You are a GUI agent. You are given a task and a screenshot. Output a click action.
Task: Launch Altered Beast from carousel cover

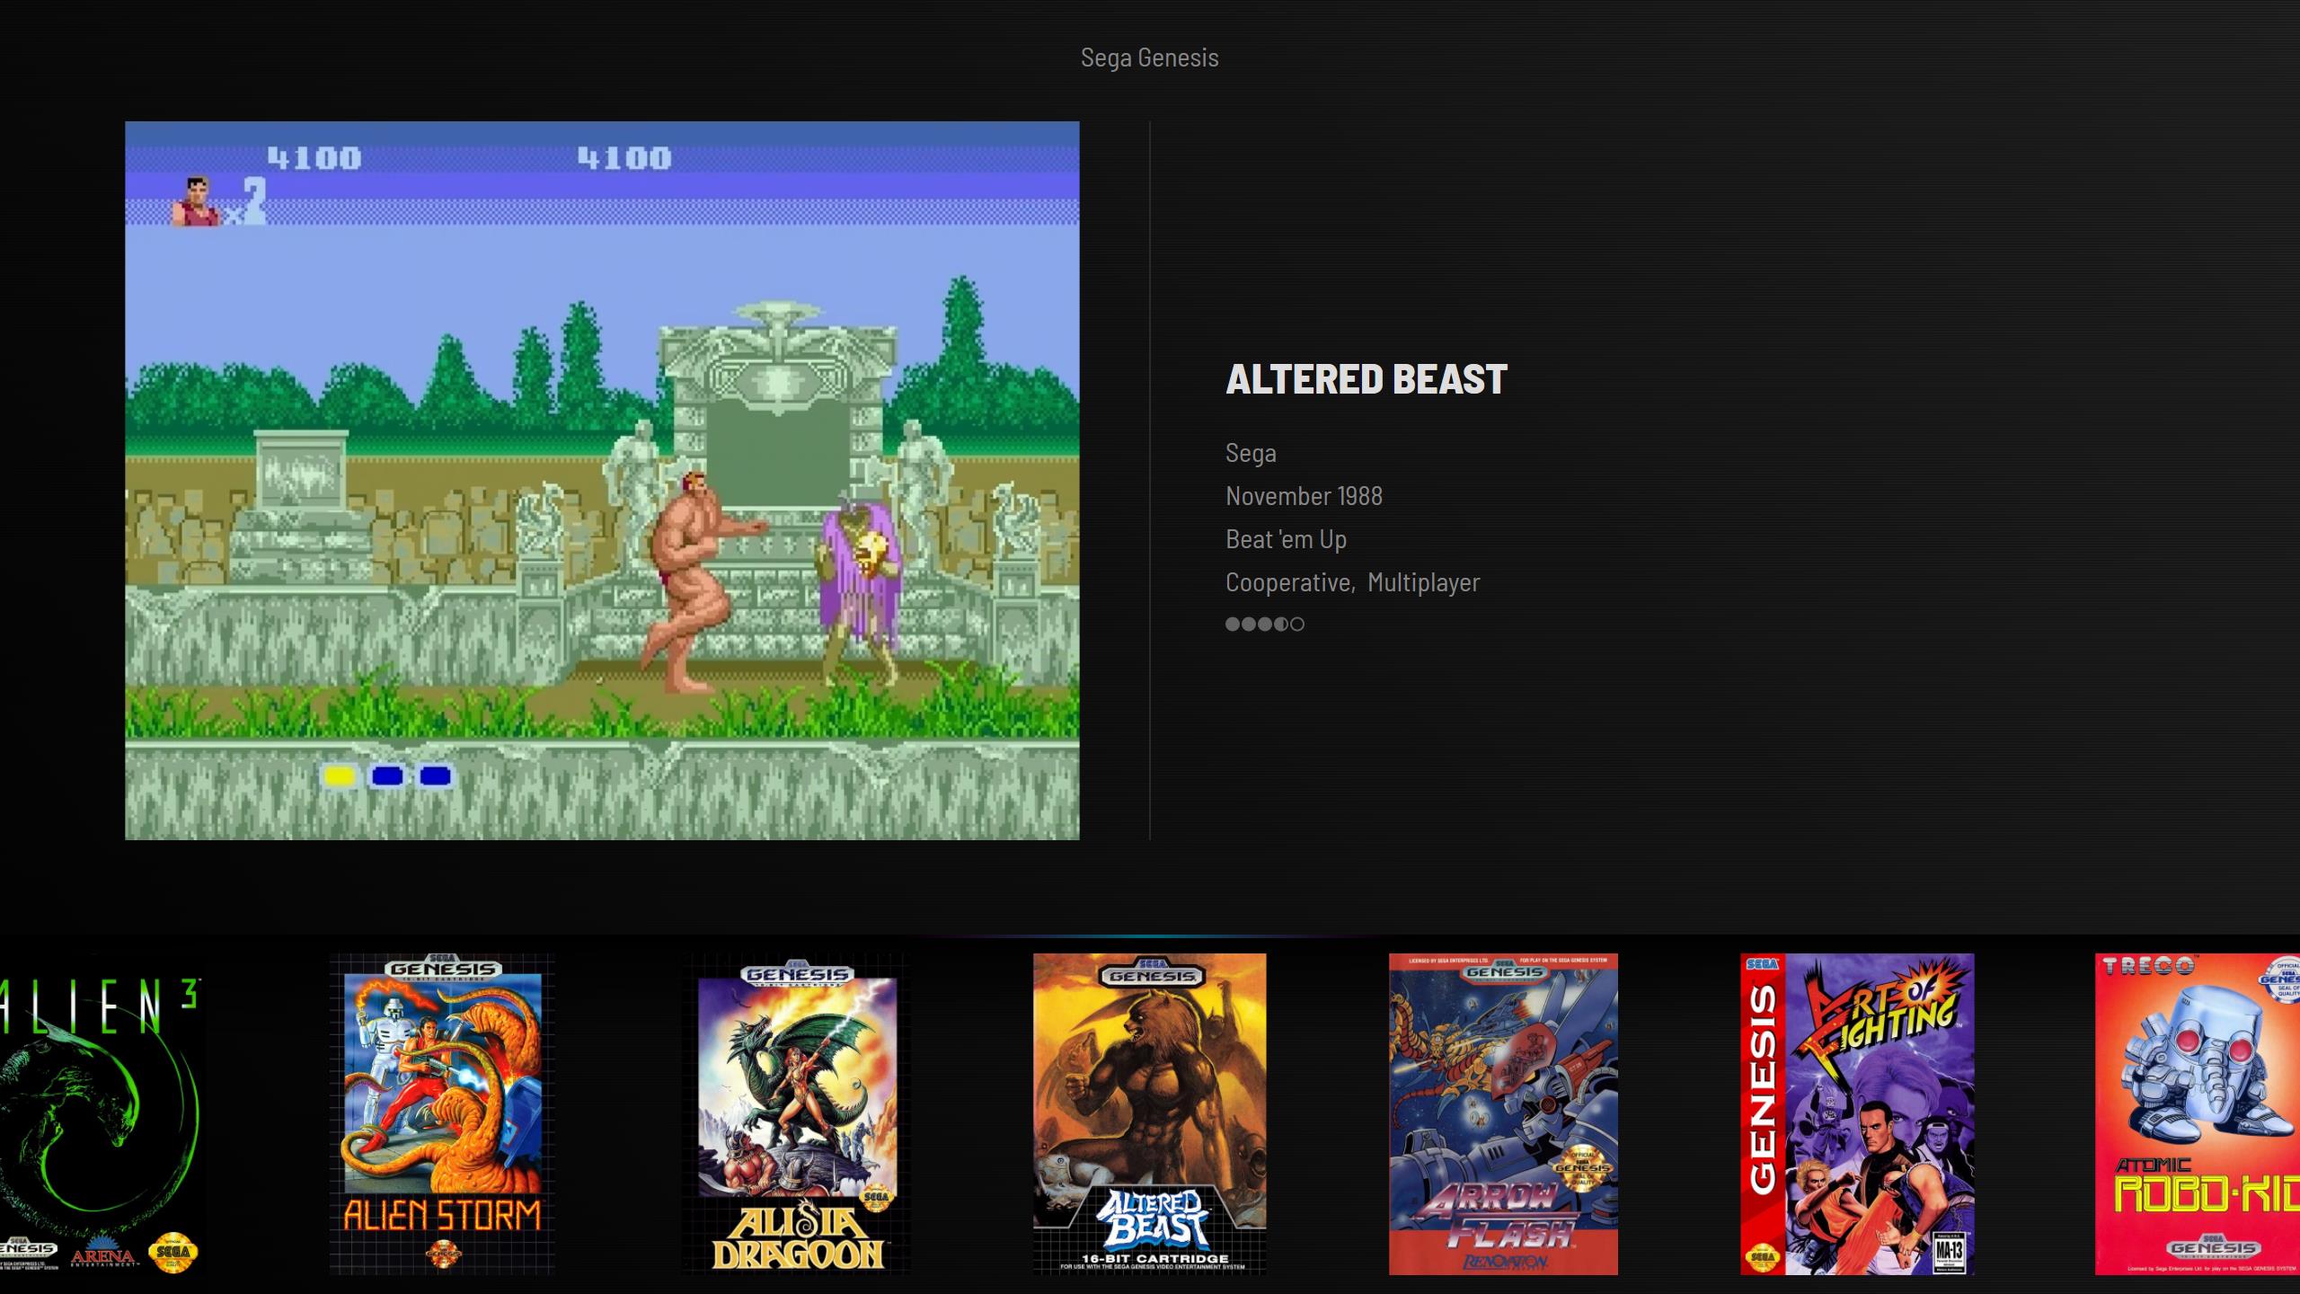(1150, 1114)
